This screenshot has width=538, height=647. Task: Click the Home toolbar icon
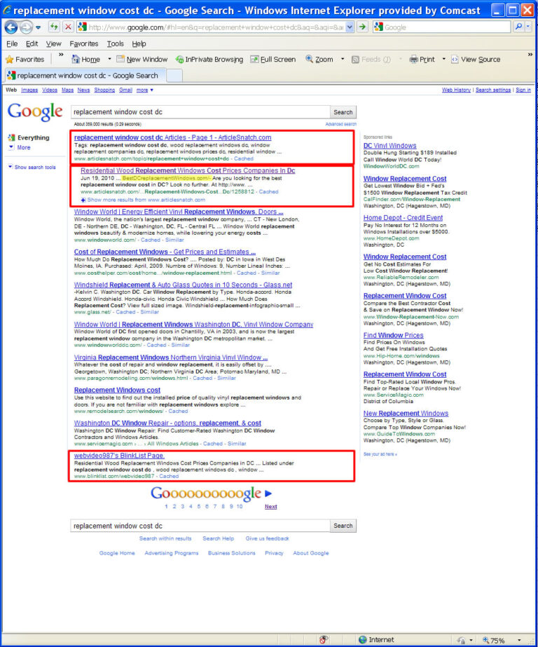click(76, 60)
